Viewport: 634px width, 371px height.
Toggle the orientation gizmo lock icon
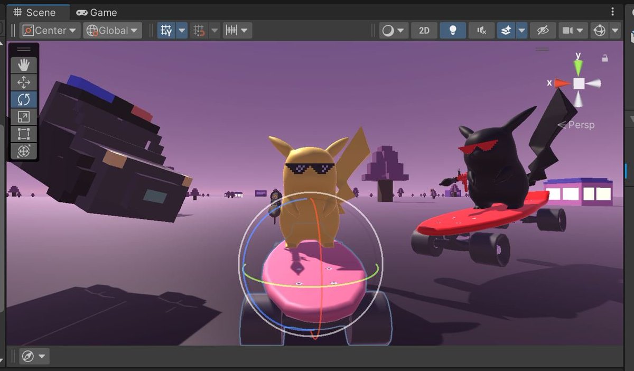(605, 58)
